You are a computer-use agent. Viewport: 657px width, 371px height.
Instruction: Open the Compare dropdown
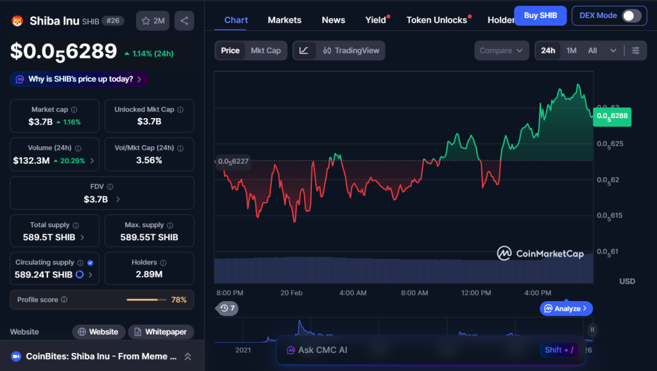(x=502, y=51)
